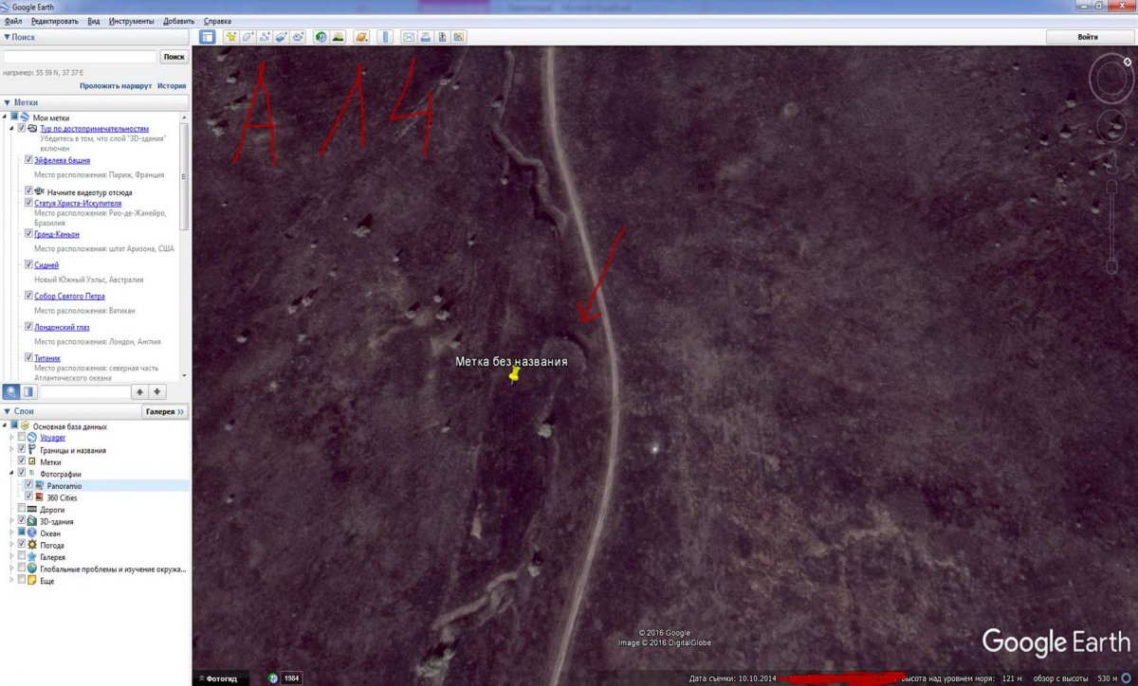Uncheck the Panoramio layer
Viewport: 1138px width, 686px height.
[29, 484]
